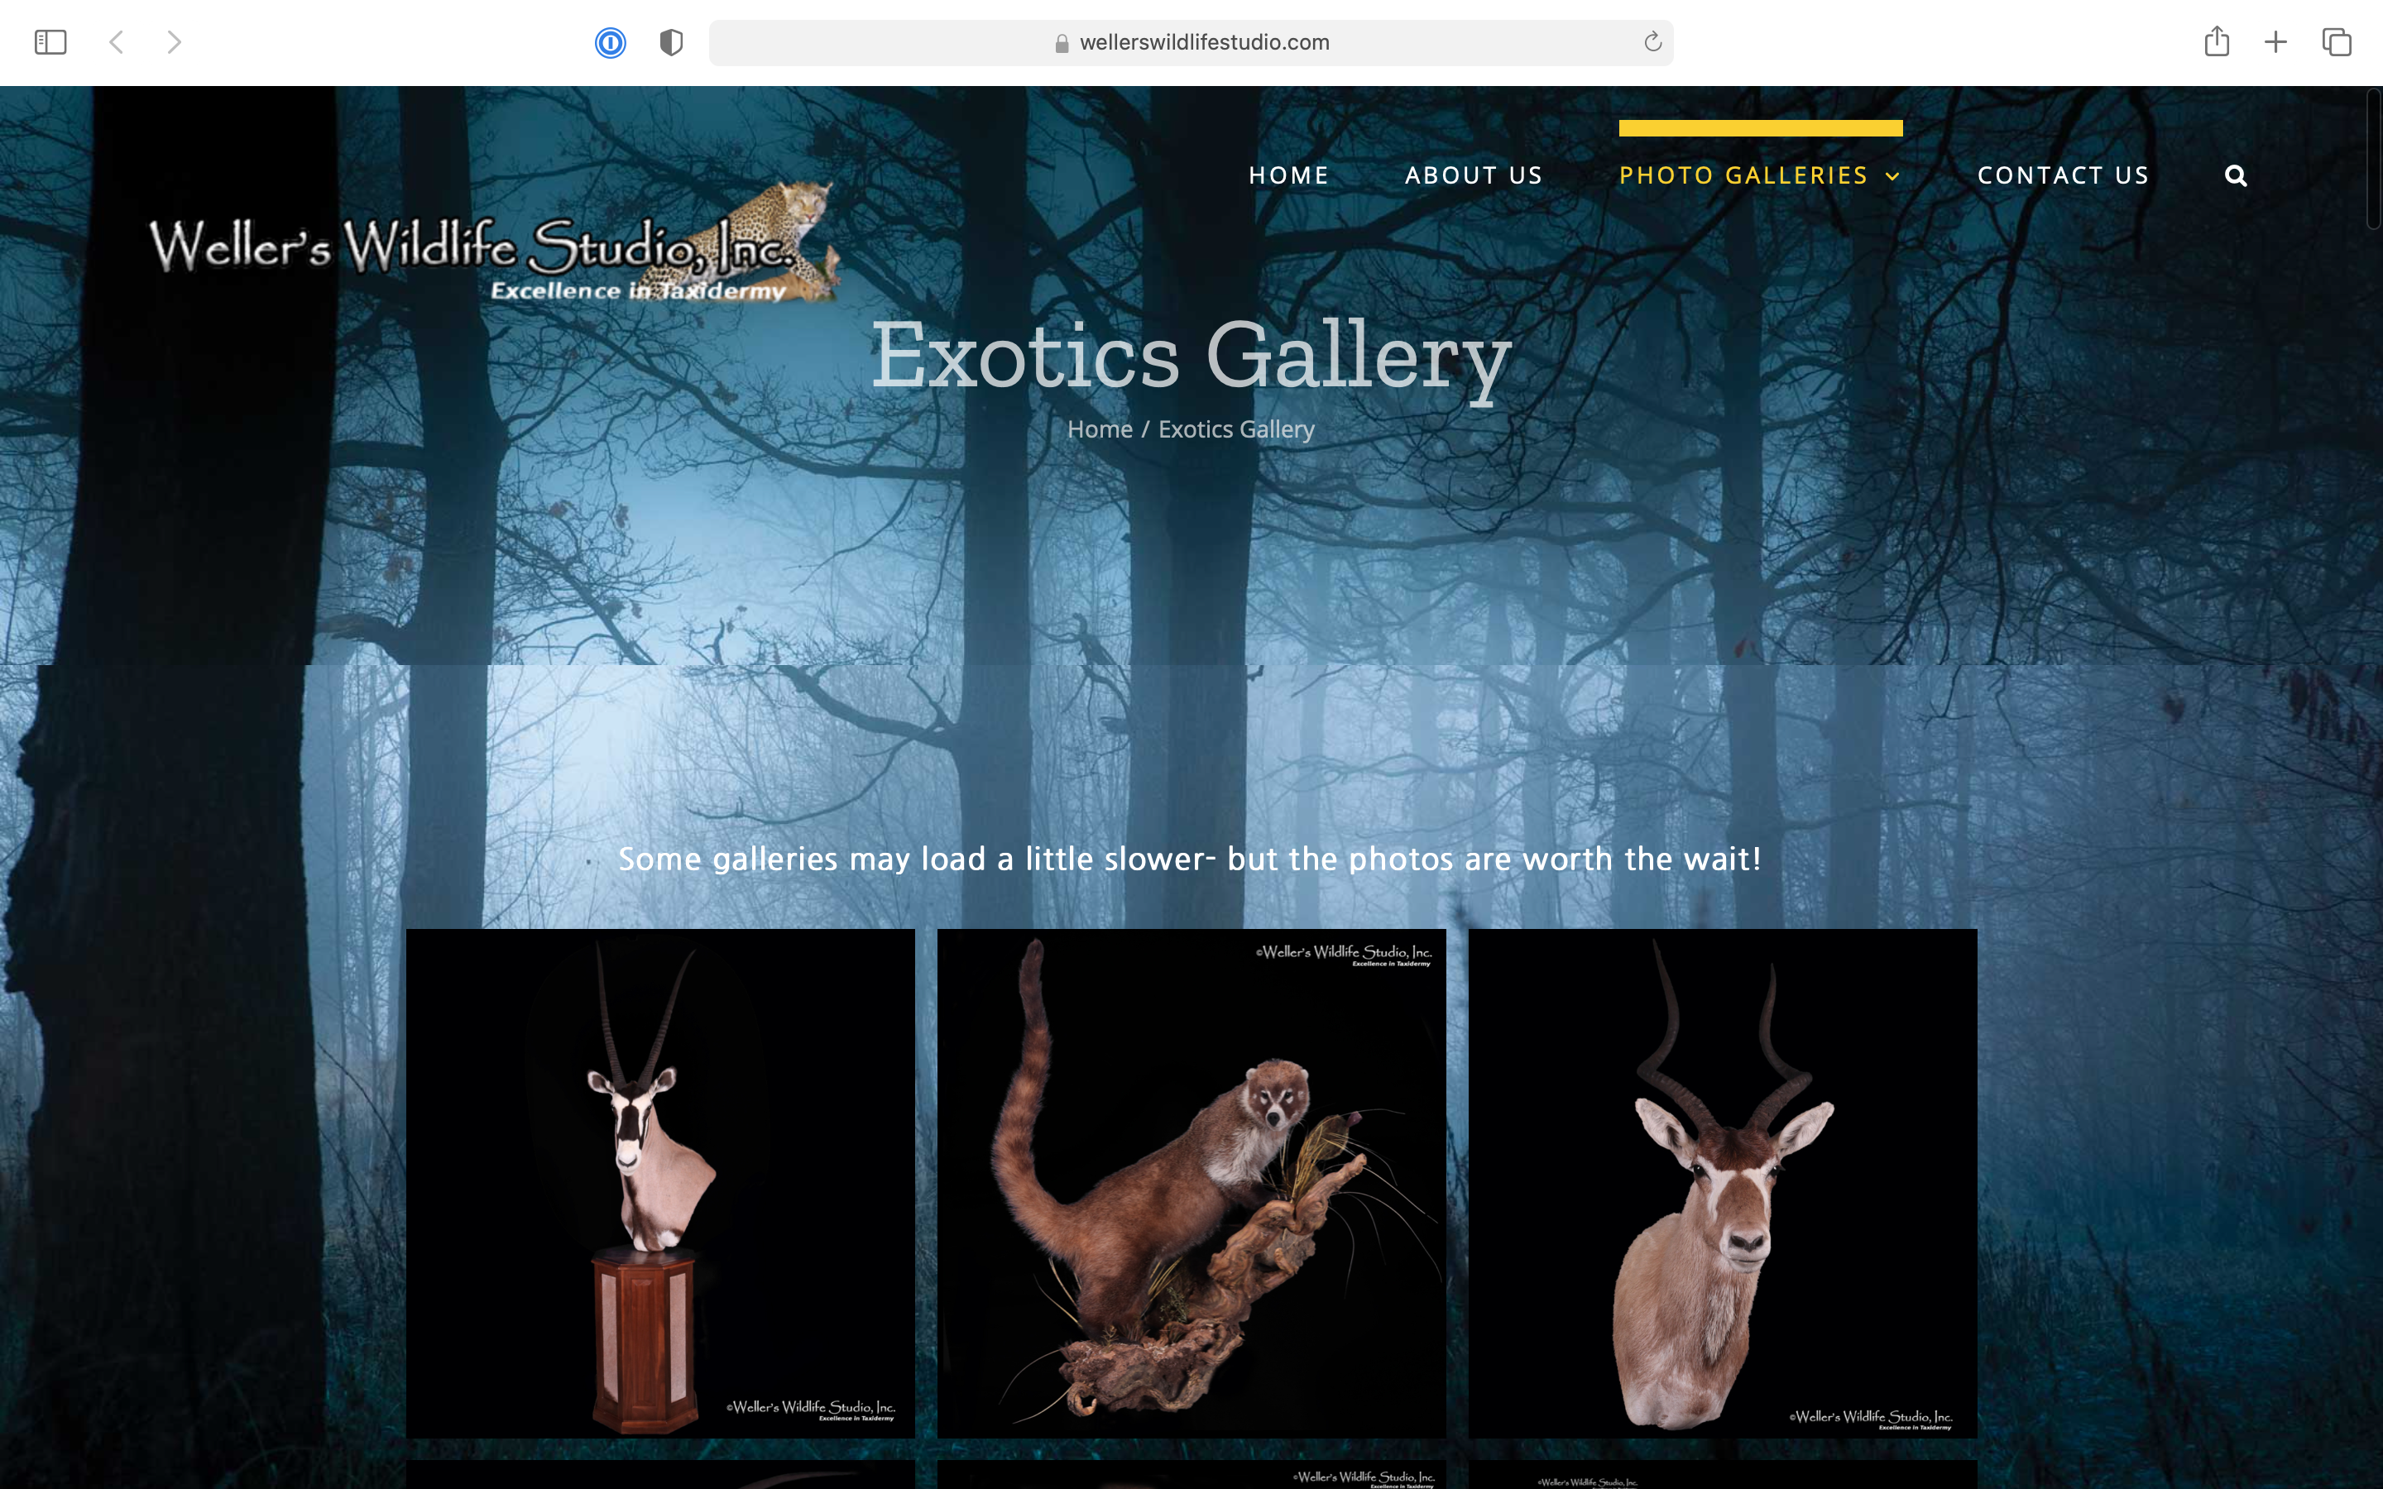Open the Share menu
2383x1489 pixels.
[x=2217, y=41]
